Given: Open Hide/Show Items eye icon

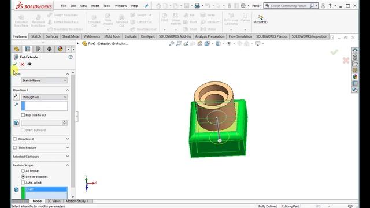Looking at the screenshot, I should 229,43.
